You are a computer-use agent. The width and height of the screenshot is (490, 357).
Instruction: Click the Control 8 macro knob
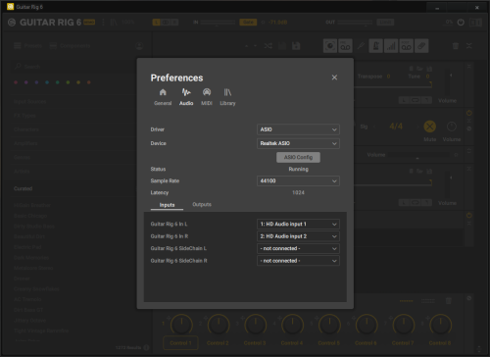pyautogui.click(x=440, y=325)
